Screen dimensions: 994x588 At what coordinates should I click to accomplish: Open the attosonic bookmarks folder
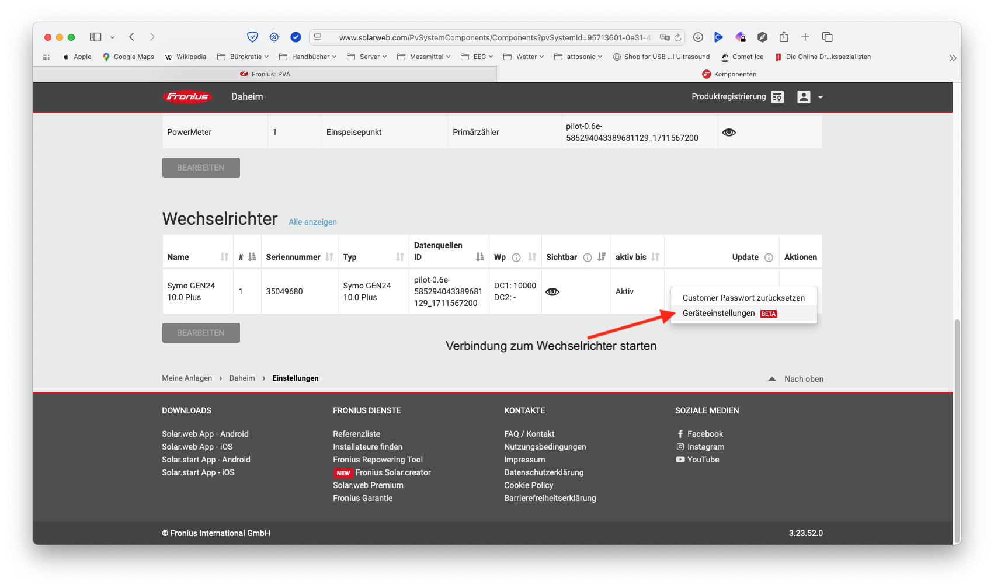pos(578,57)
